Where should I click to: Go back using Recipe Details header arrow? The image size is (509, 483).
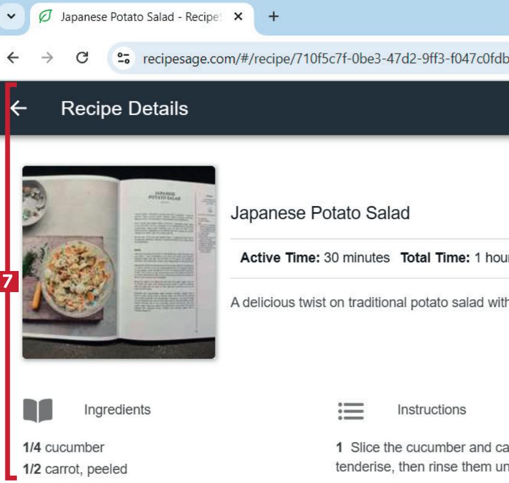(x=19, y=108)
